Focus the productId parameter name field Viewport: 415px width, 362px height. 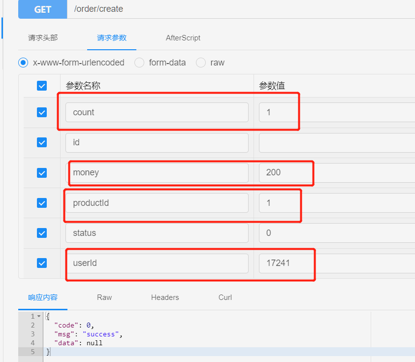click(157, 203)
